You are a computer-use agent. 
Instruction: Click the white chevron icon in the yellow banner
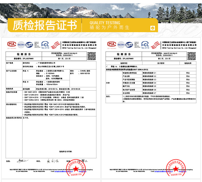tap(153, 28)
